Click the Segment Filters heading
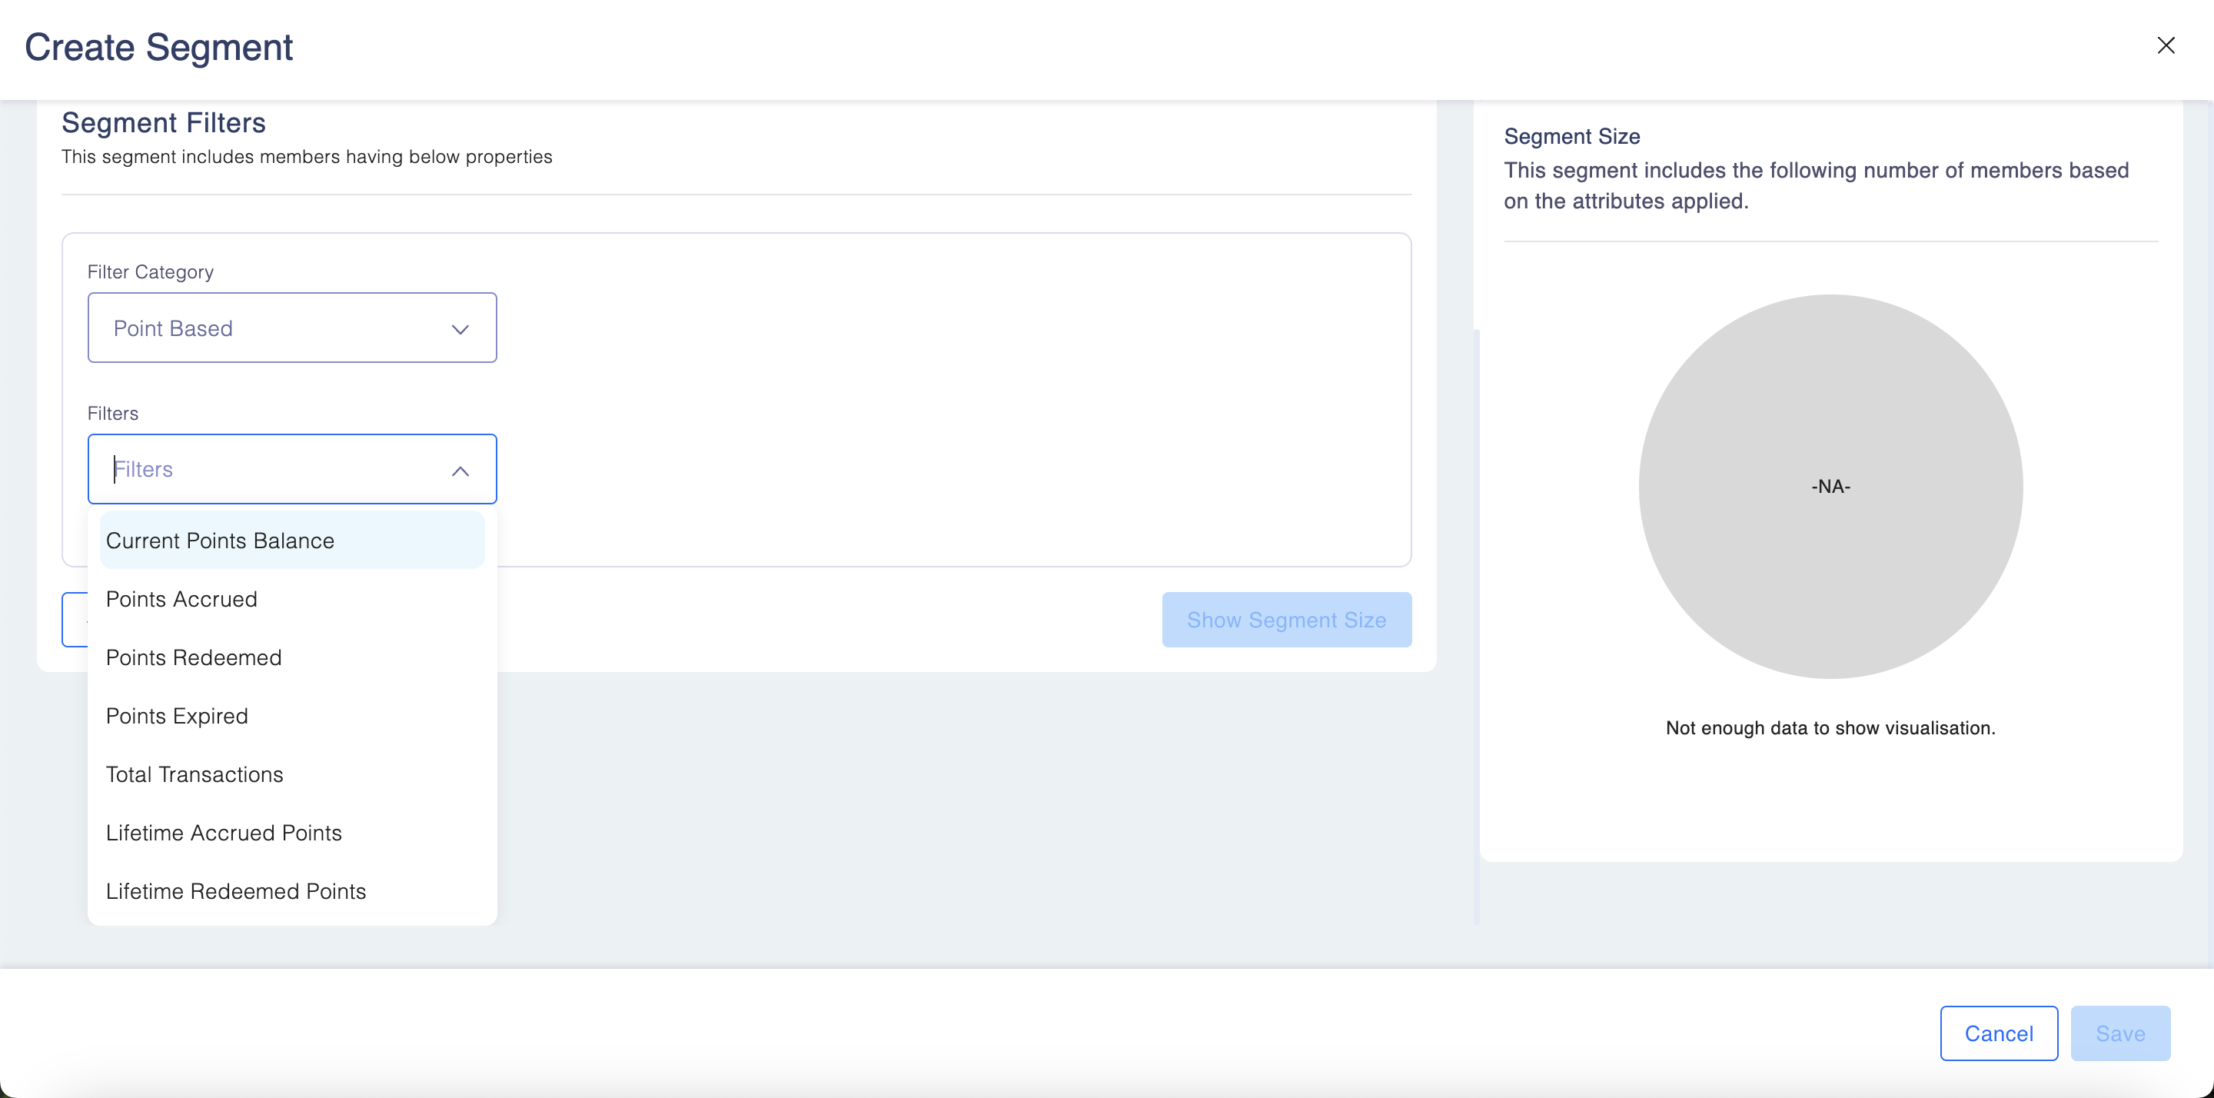Screen dimensions: 2214x1098 [x=163, y=123]
